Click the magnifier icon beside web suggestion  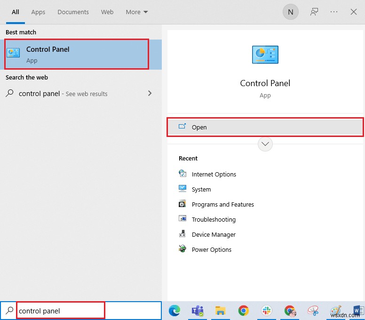[x=9, y=93]
